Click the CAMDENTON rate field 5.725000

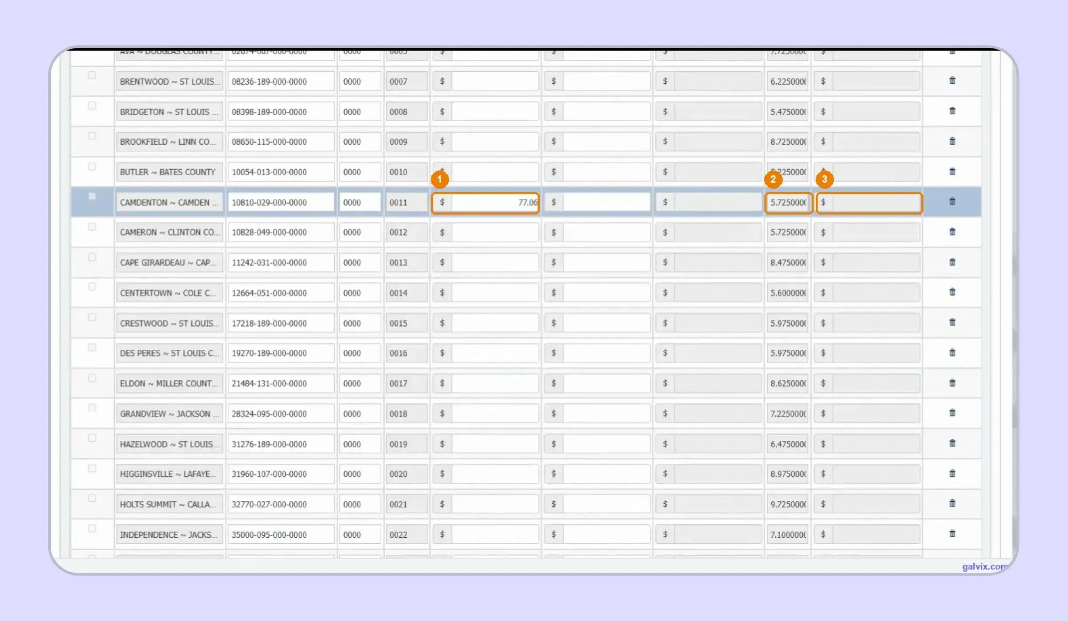[x=788, y=203]
